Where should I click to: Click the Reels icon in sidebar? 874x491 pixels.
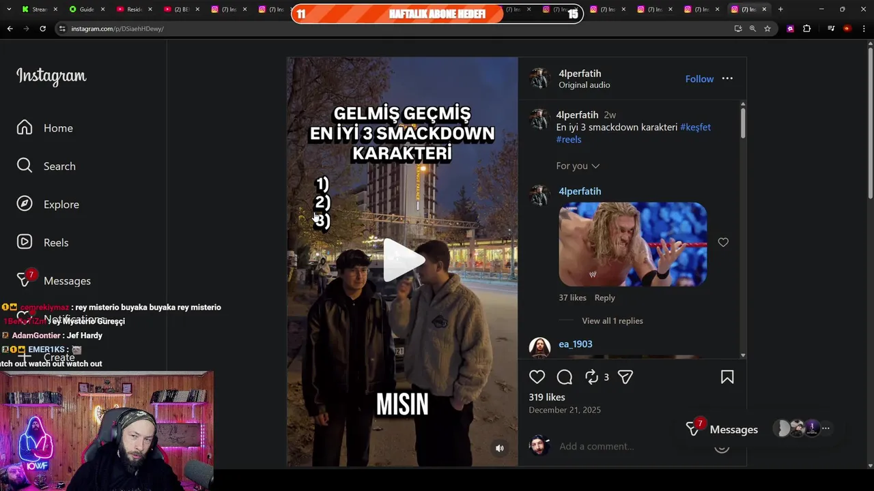[x=25, y=242]
